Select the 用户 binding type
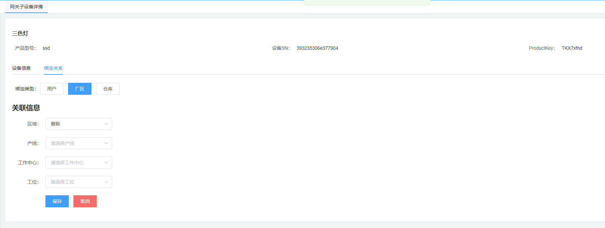Viewport: 605px width, 228px height. (52, 89)
